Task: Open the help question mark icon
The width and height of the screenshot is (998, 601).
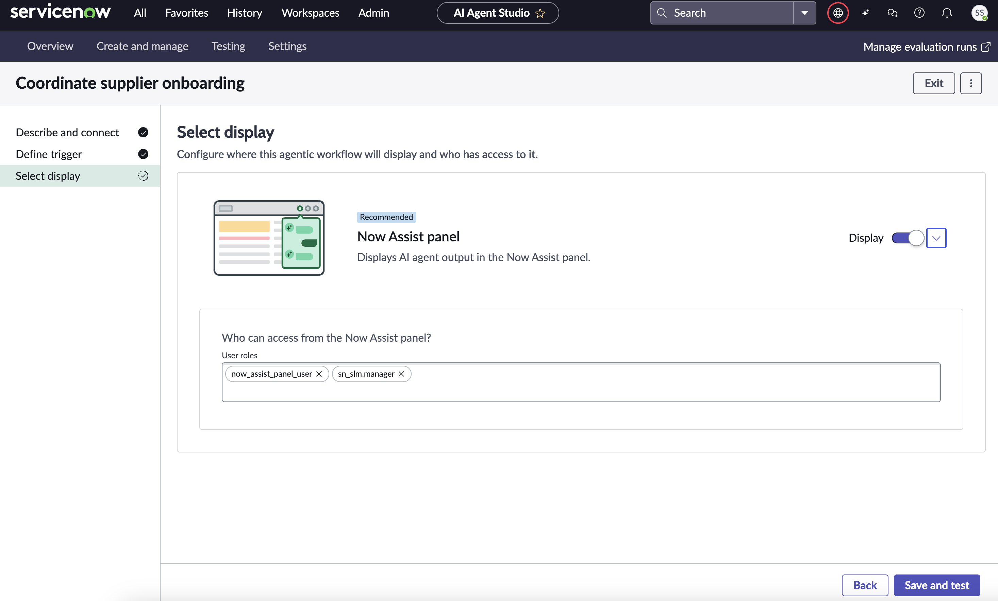Action: (919, 13)
